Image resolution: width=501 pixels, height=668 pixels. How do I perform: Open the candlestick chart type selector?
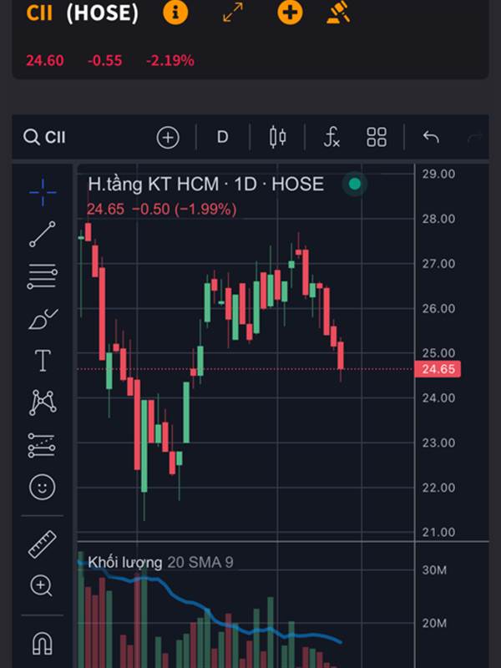click(x=277, y=137)
